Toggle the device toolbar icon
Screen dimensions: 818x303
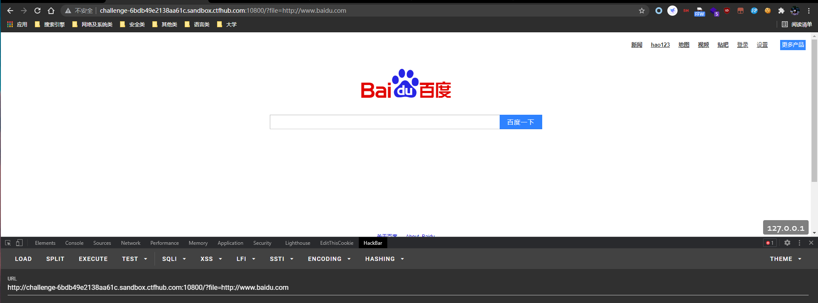19,243
